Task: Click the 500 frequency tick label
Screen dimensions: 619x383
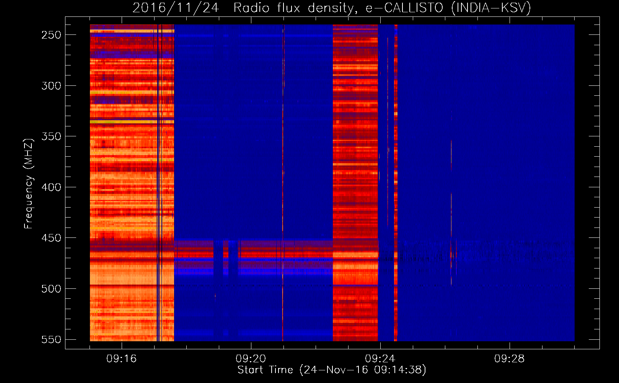Action: click(x=51, y=289)
